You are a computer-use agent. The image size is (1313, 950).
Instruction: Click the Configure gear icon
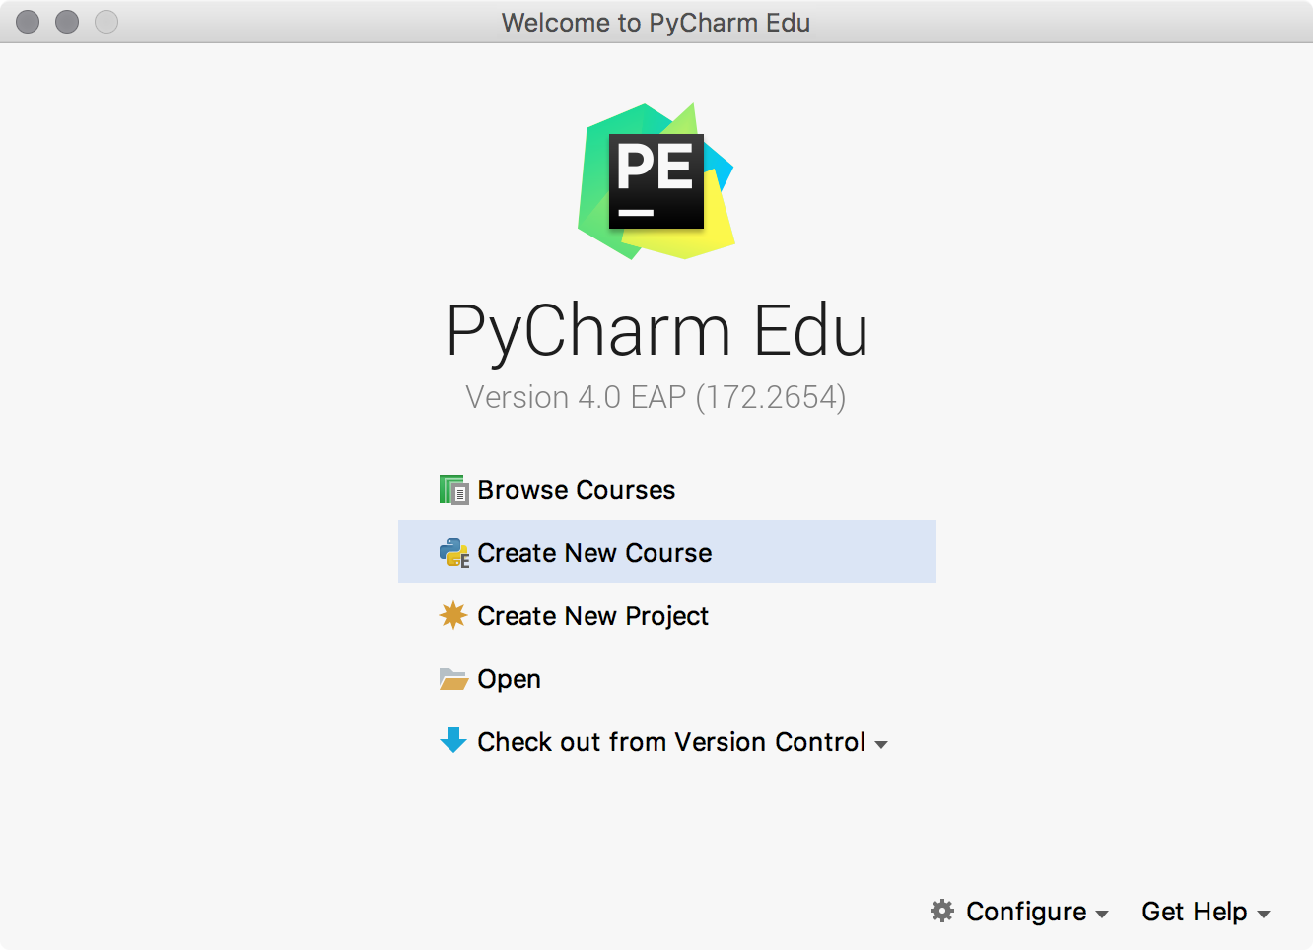(x=943, y=912)
